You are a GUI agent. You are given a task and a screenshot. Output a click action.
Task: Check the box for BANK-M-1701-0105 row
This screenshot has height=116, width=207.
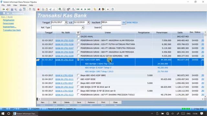pyautogui.click(x=78, y=40)
